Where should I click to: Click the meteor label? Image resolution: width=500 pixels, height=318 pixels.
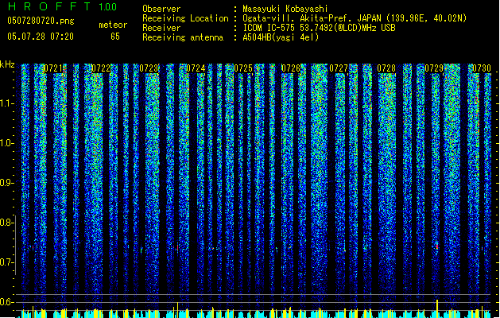[113, 25]
